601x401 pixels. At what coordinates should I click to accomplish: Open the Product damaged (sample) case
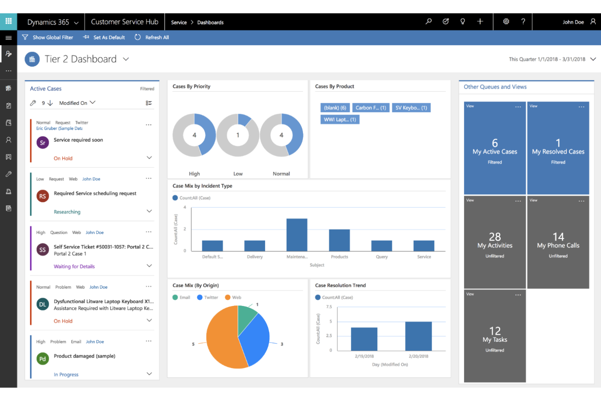[84, 356]
